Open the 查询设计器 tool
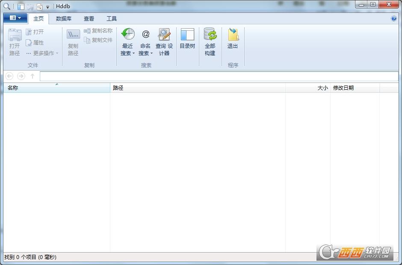This screenshot has height=265, width=402. [164, 42]
